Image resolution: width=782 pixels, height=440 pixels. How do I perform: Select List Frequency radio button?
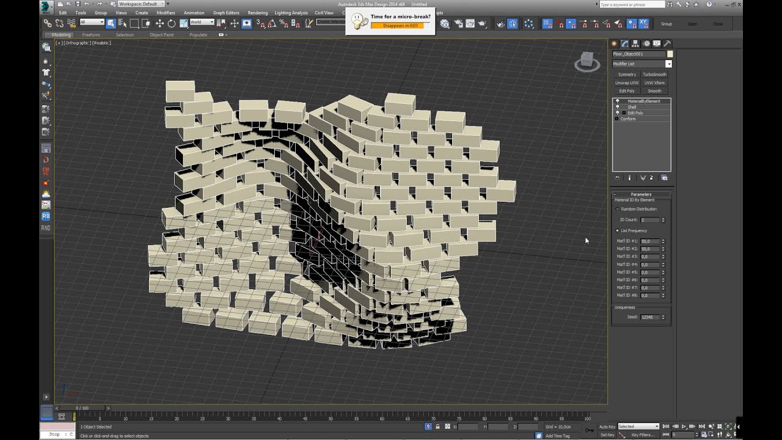point(617,230)
